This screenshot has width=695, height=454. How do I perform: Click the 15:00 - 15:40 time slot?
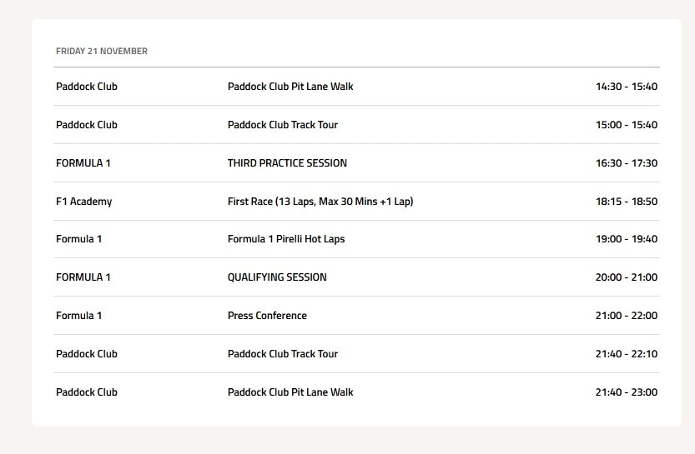[x=626, y=125]
